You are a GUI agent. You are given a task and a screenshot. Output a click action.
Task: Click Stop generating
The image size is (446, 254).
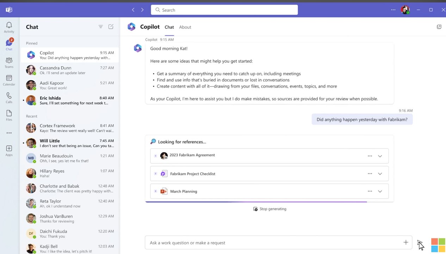270,208
